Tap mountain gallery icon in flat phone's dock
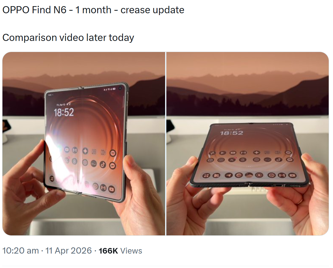The image size is (333, 268). [249, 175]
